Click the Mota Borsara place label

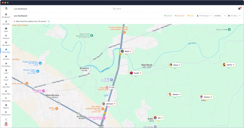click(52, 96)
